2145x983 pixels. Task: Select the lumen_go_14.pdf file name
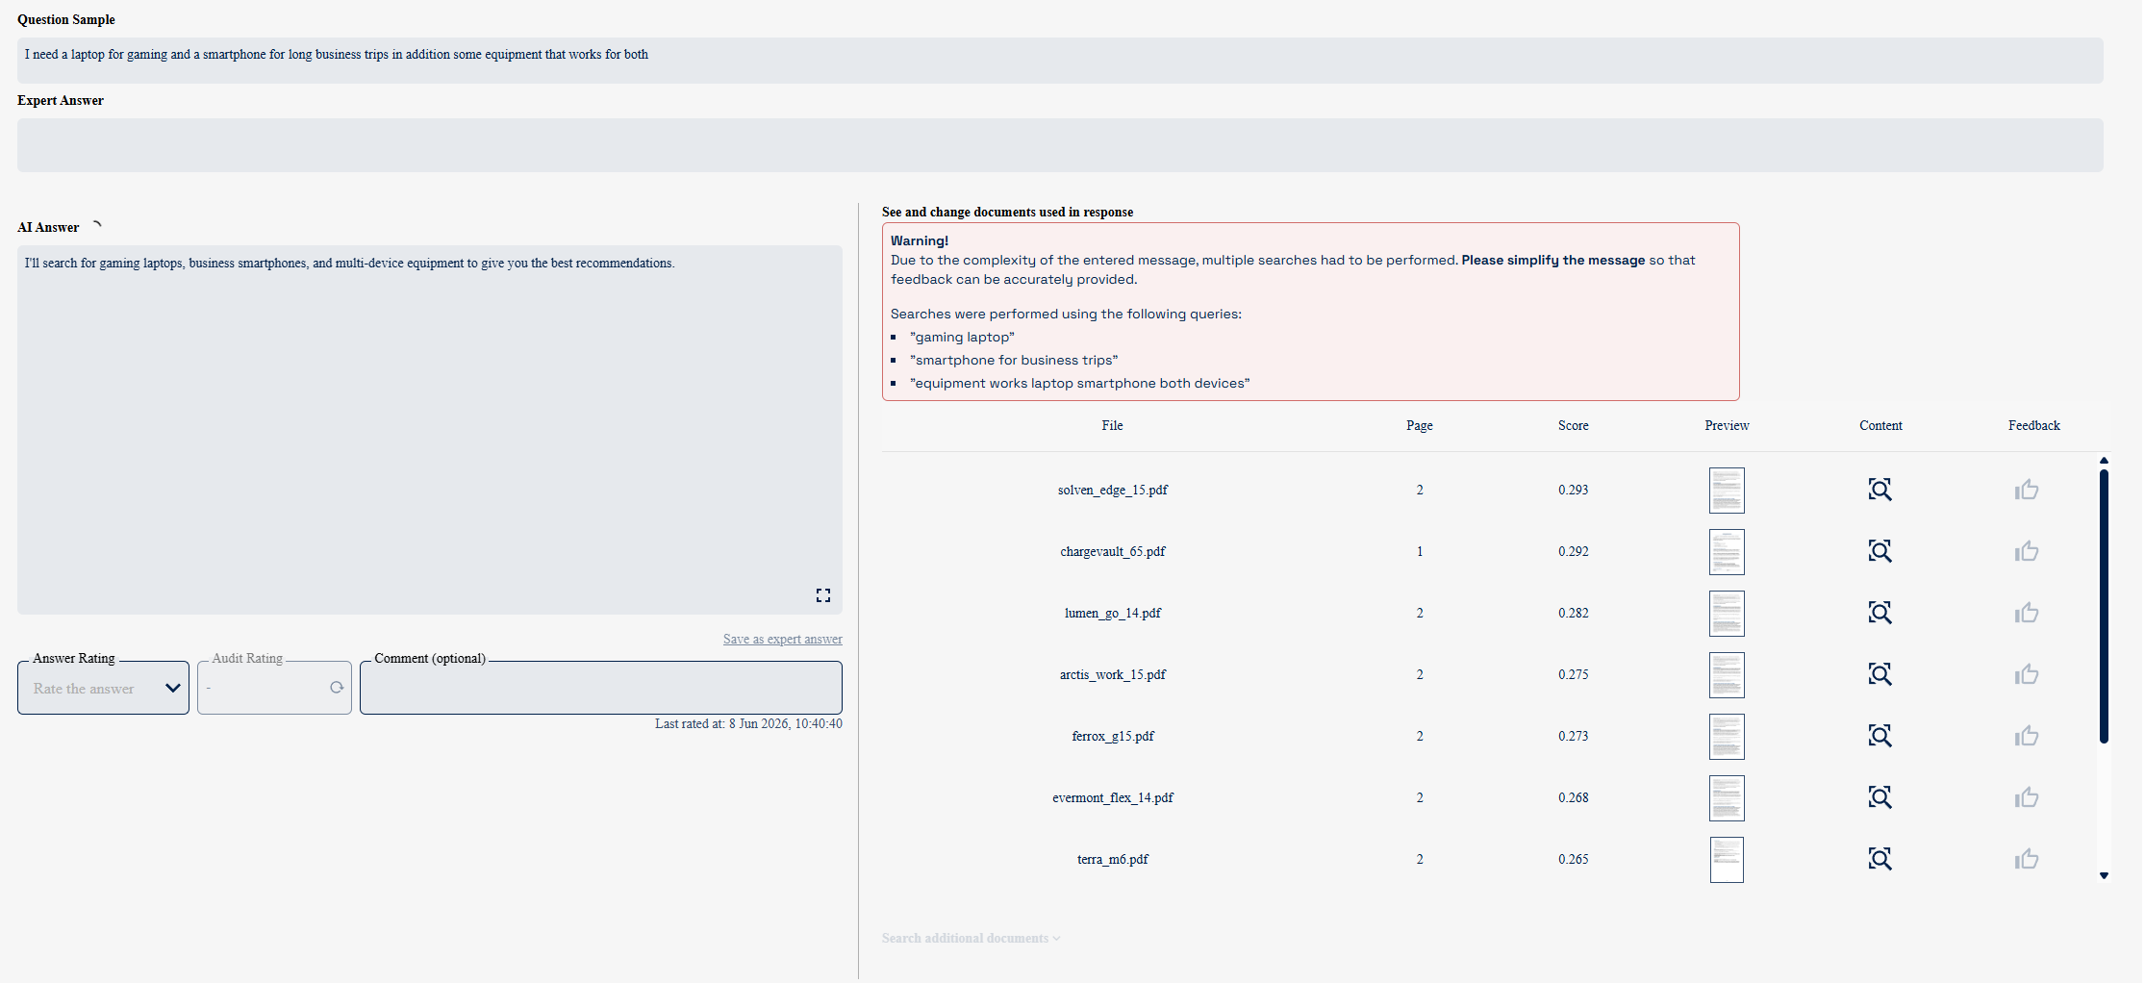coord(1113,614)
